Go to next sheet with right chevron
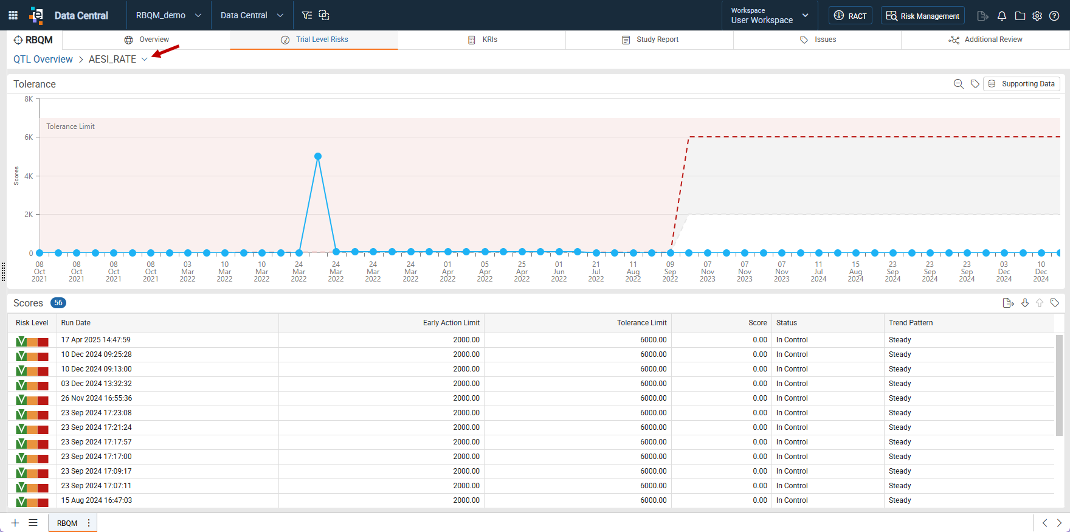This screenshot has height=532, width=1070. pos(1059,523)
